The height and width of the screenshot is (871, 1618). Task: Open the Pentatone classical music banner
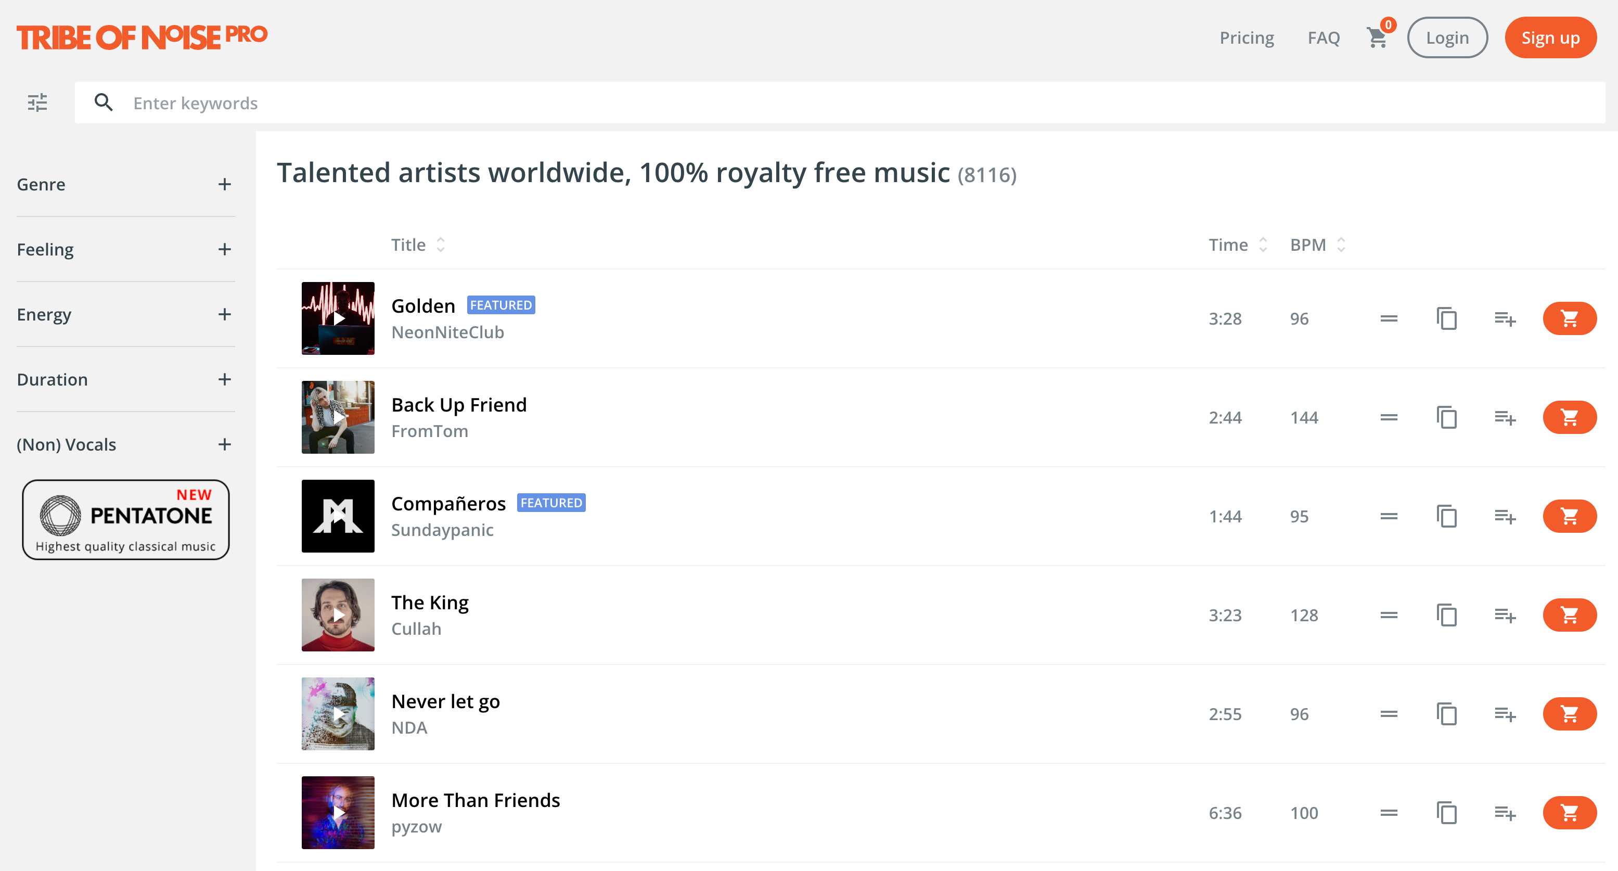(125, 519)
